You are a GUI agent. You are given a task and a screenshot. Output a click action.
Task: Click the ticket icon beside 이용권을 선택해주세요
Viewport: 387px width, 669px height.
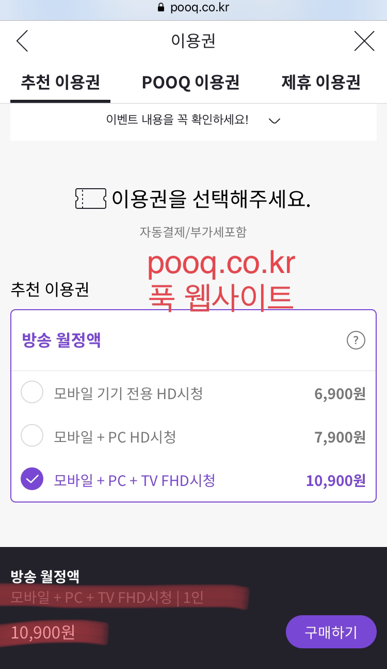(x=90, y=199)
